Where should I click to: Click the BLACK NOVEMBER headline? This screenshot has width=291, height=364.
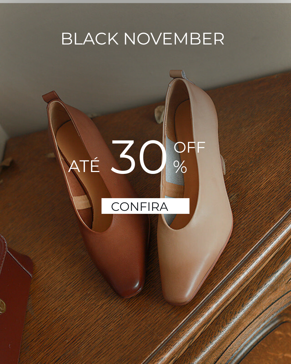(143, 39)
